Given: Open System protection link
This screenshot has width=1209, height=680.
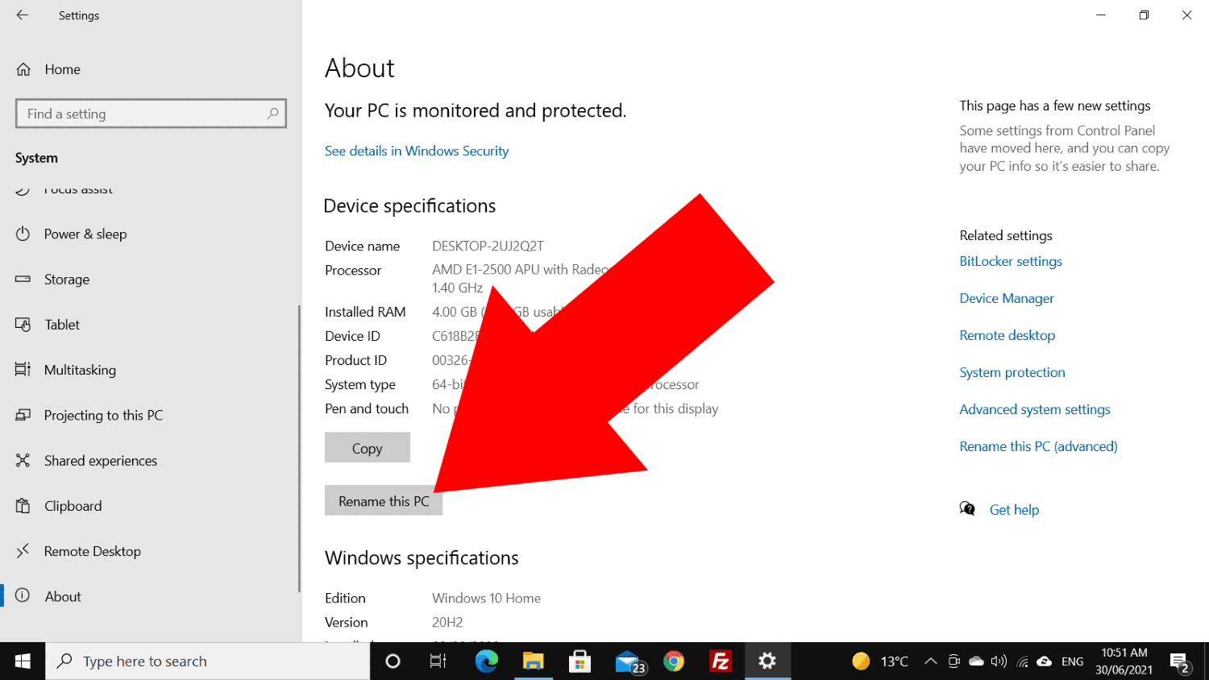Looking at the screenshot, I should coord(1012,372).
